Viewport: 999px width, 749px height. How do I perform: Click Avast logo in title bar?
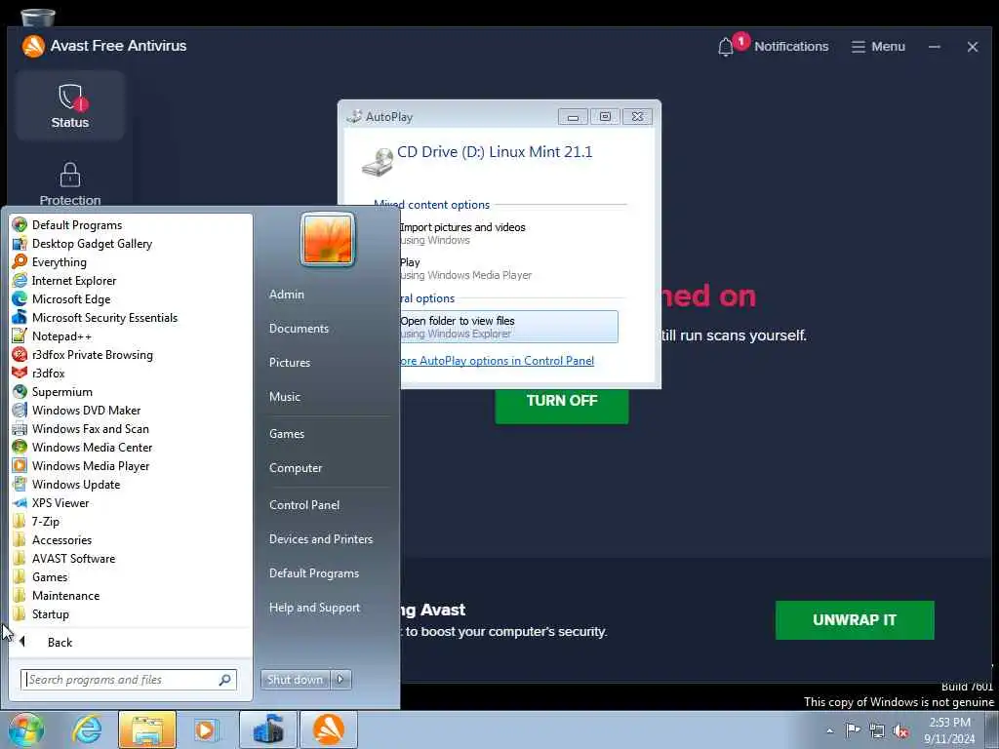tap(33, 46)
